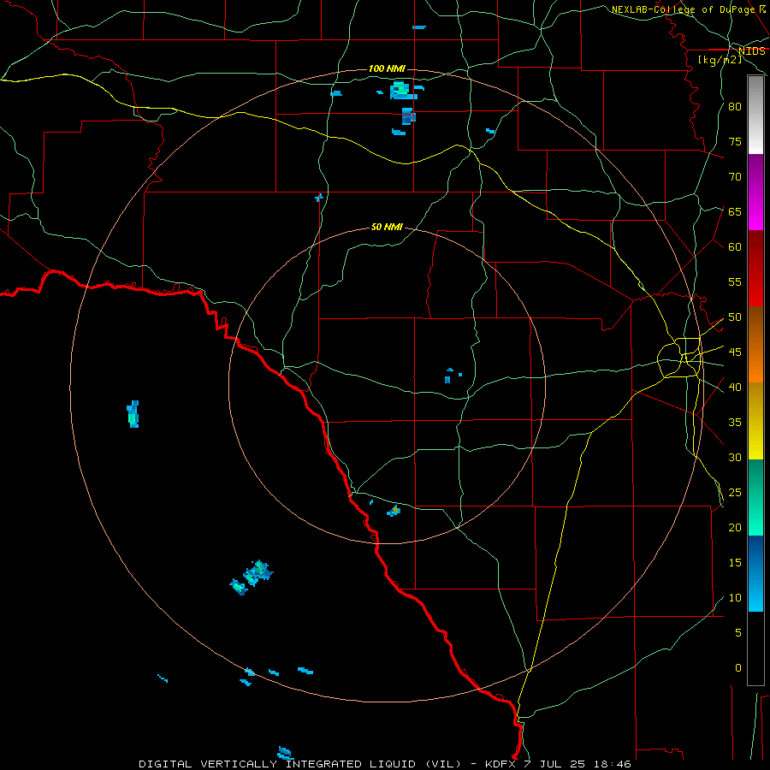Click the 35 value on the color scale
The image size is (770, 770).
pyautogui.click(x=735, y=423)
